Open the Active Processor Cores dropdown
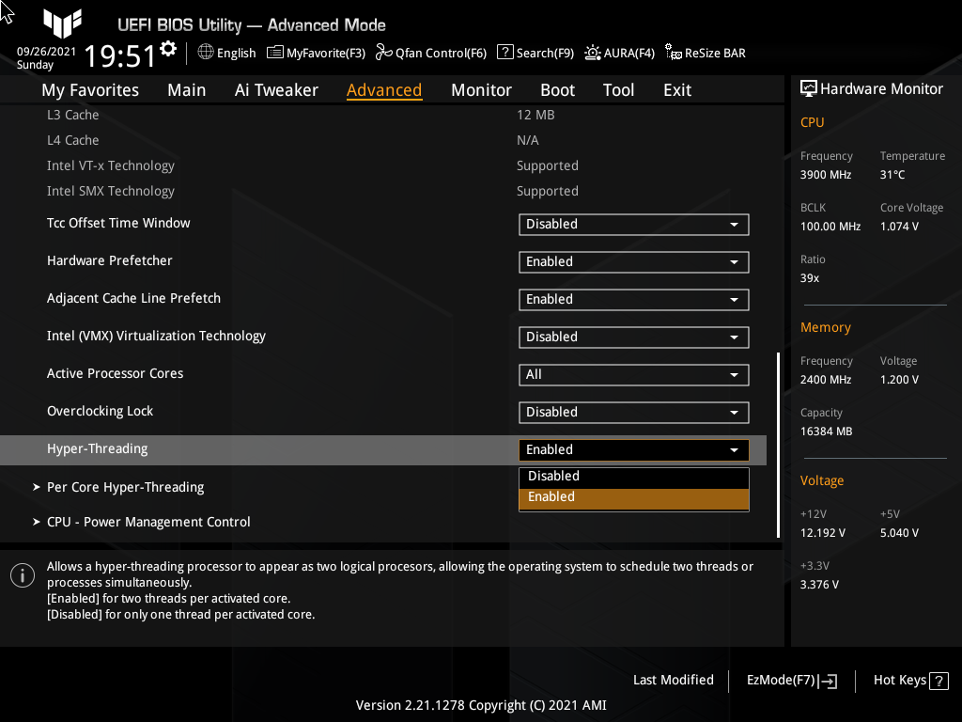Screen dimensions: 962x722 [x=633, y=374]
